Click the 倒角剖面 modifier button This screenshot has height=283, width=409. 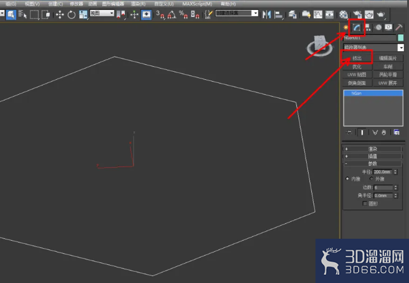point(357,83)
